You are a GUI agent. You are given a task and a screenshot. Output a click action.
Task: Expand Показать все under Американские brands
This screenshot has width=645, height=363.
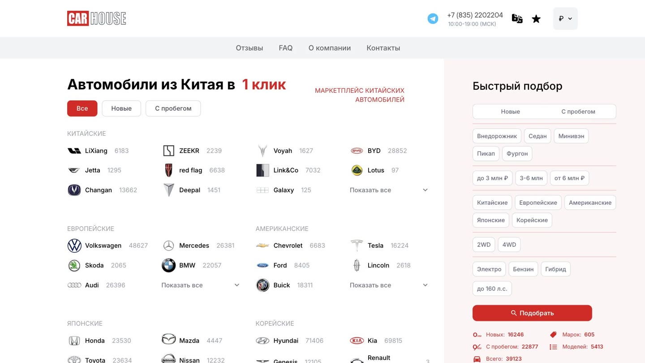(389, 285)
